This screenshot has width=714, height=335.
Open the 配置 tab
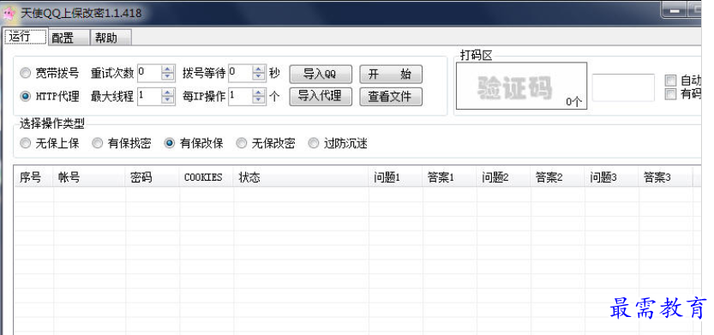click(69, 38)
